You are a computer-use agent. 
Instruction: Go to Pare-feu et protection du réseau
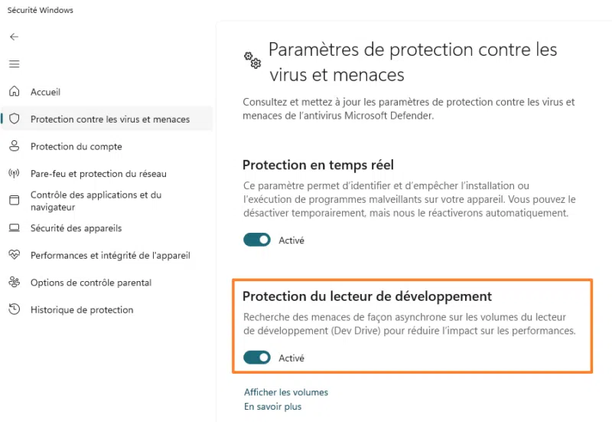pos(98,174)
